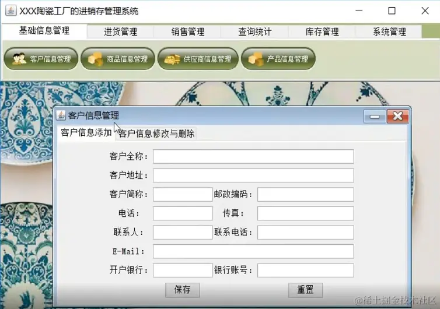Click the 邮政编码 label text
The height and width of the screenshot is (309, 440).
tap(233, 194)
